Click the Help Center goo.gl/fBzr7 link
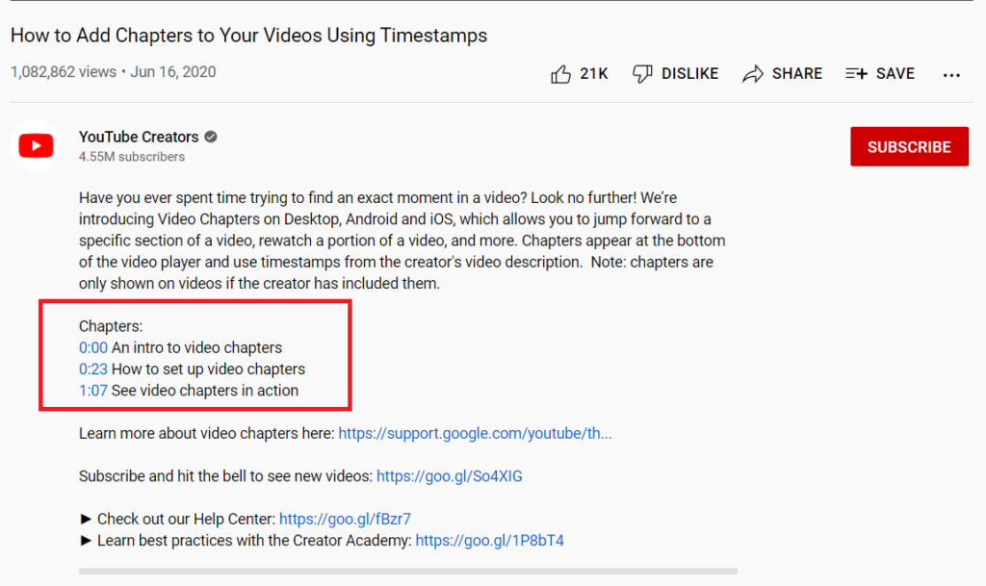This screenshot has height=586, width=986. point(345,519)
